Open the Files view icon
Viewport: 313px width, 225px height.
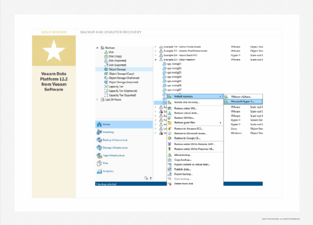[x=99, y=164]
